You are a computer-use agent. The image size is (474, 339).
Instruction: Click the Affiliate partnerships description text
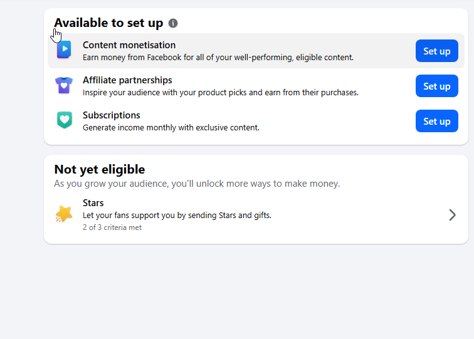tap(221, 93)
